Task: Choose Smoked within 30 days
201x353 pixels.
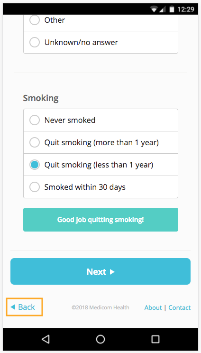Action: tap(100, 187)
